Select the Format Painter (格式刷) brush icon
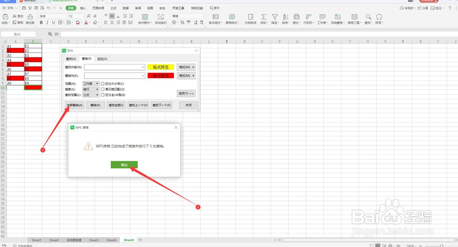The height and width of the screenshot is (247, 458). tap(30, 16)
